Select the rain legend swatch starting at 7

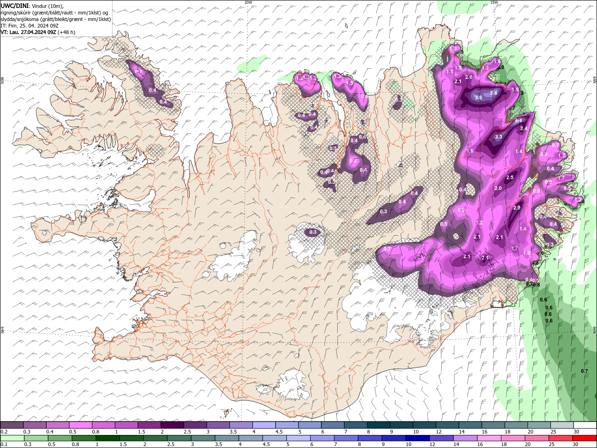click(x=347, y=438)
